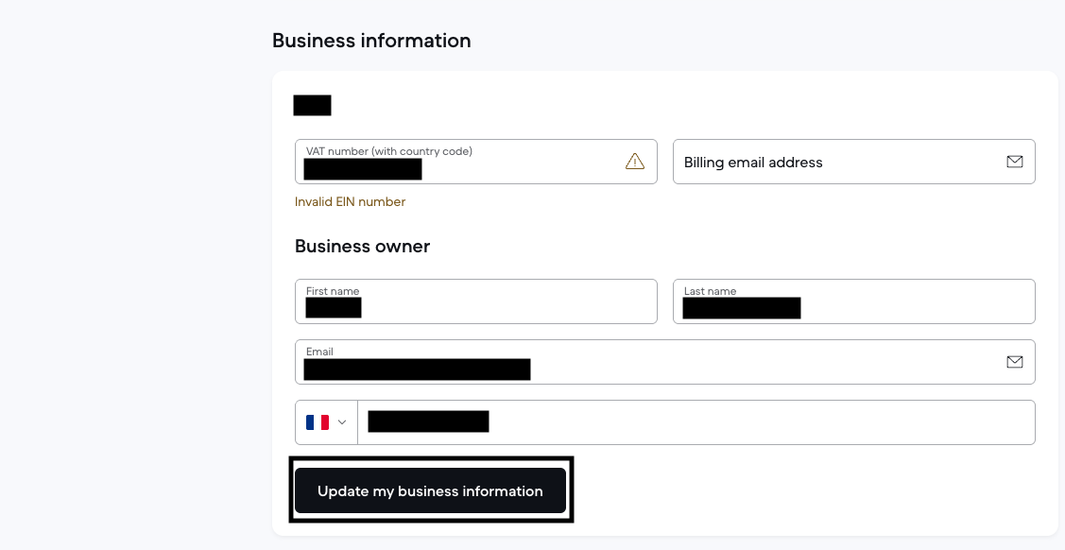Click the "Invalid EIN number" error message
Image resolution: width=1065 pixels, height=550 pixels.
[350, 201]
